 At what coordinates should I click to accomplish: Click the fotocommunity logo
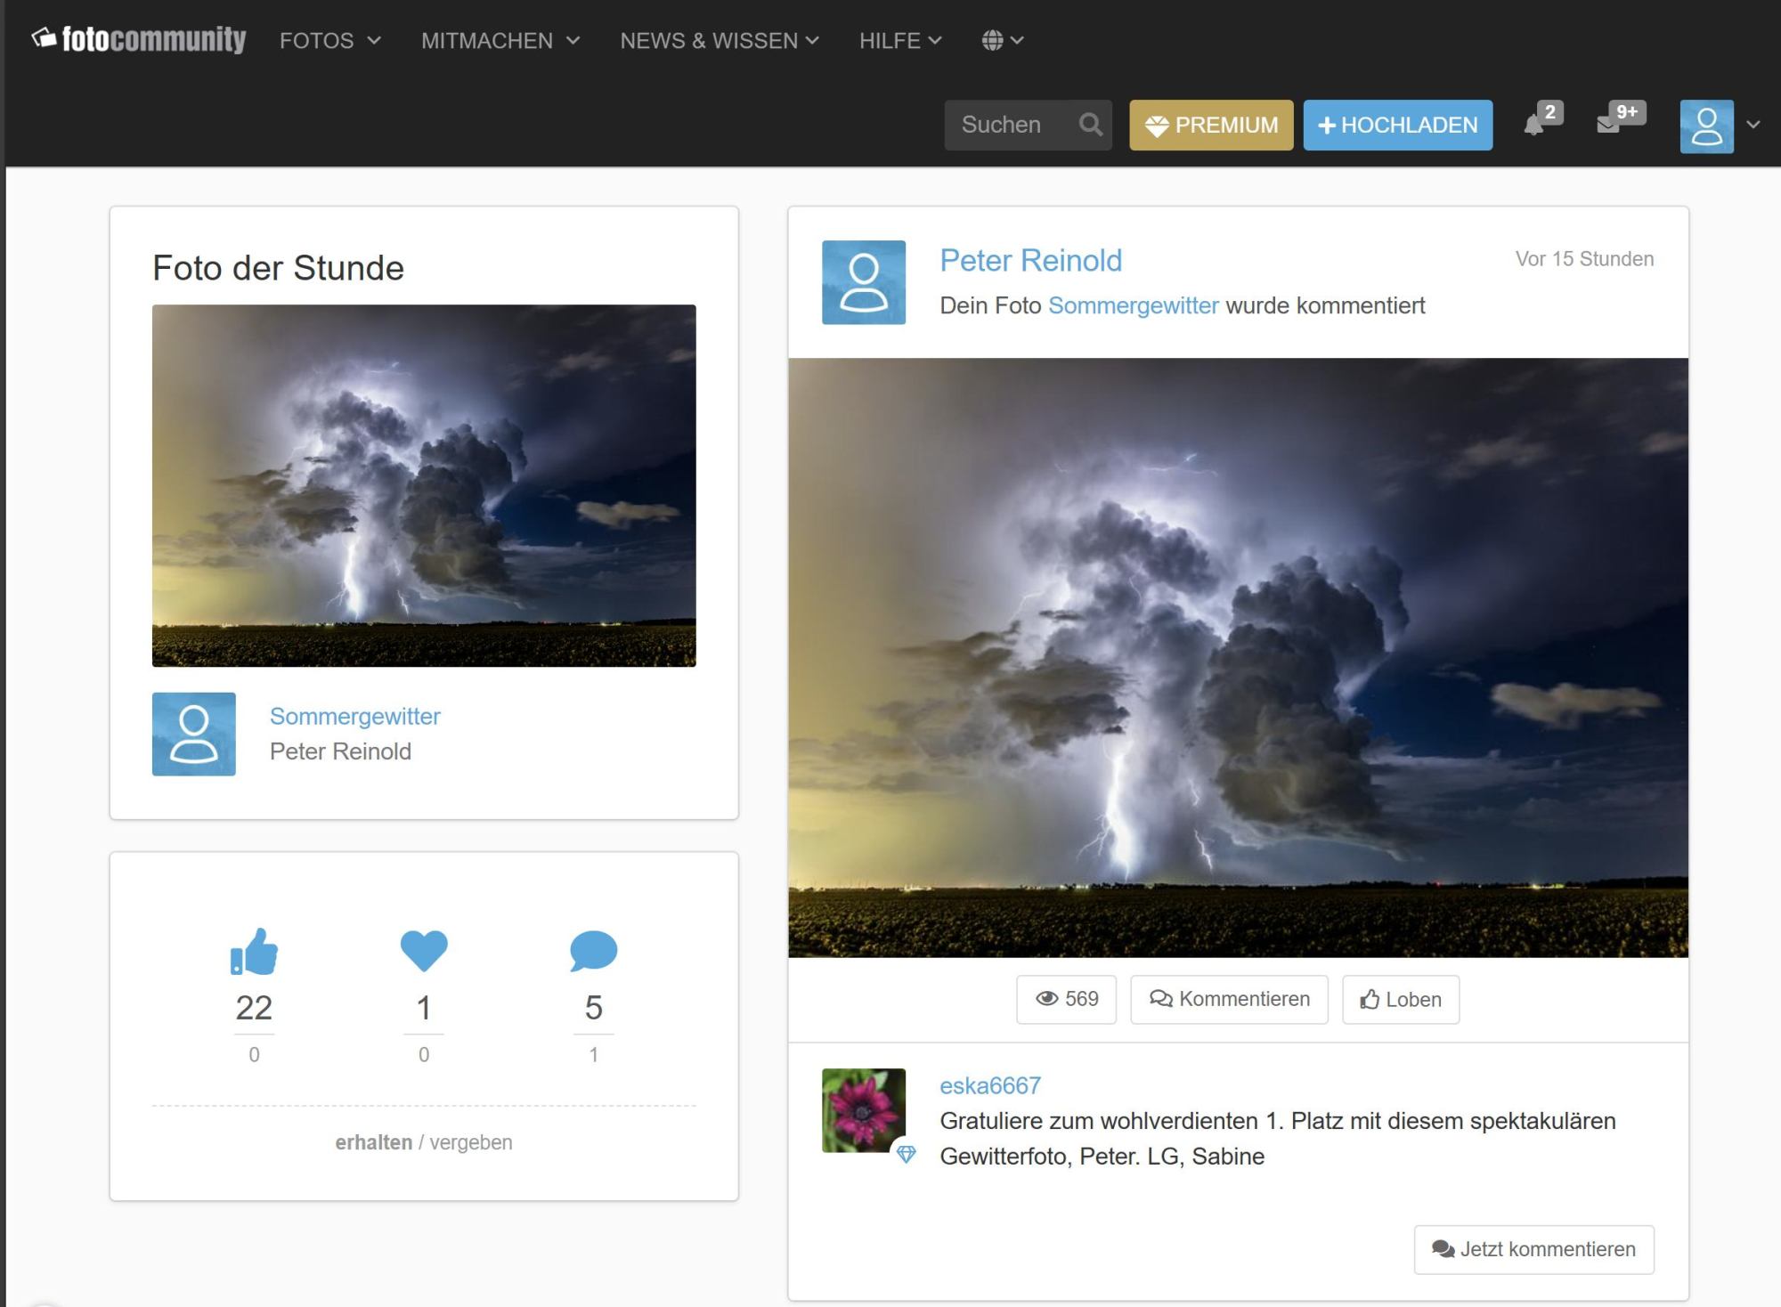[139, 39]
